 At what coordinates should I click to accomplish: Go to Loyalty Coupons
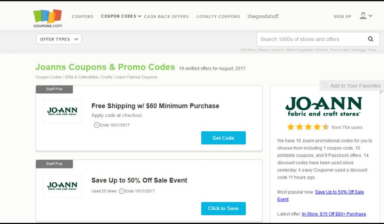(x=218, y=17)
